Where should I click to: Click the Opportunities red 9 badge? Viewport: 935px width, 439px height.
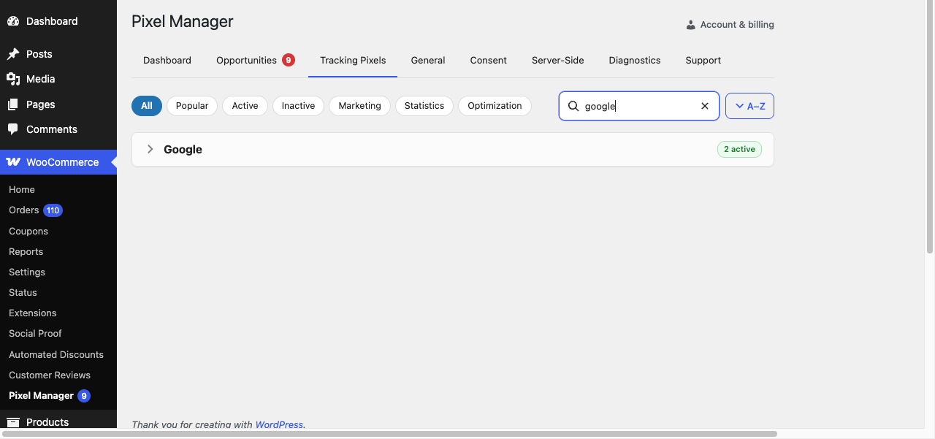[x=289, y=60]
